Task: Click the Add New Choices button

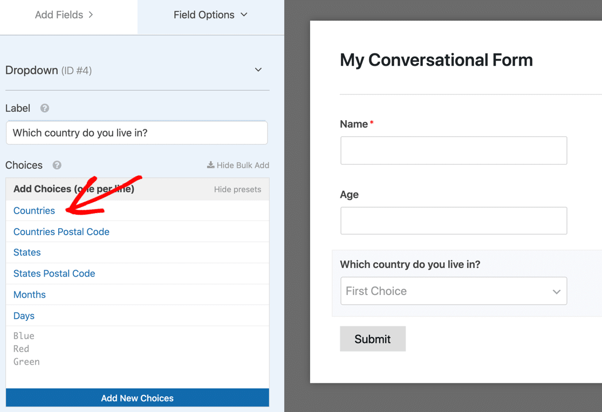Action: click(138, 398)
